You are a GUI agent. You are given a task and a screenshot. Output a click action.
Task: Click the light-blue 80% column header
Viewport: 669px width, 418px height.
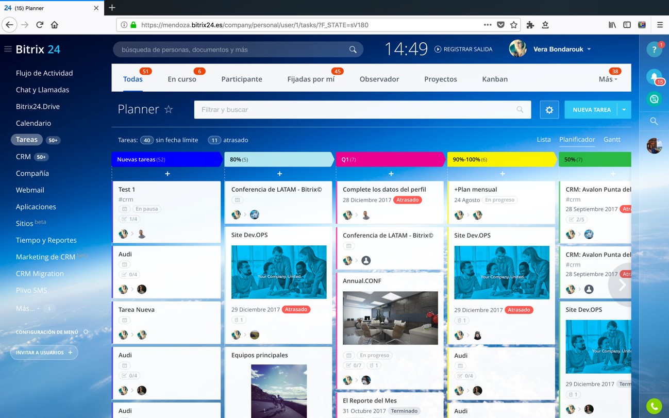[x=279, y=159]
